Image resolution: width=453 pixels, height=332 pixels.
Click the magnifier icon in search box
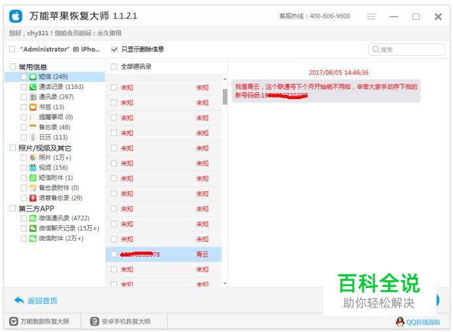375,49
